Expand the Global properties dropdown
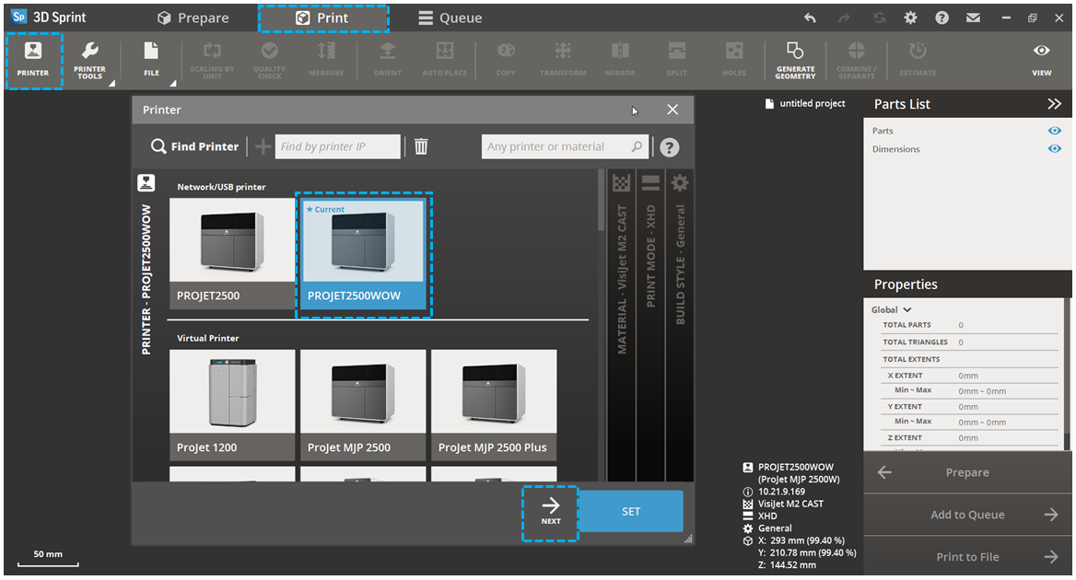Image resolution: width=1076 pixels, height=580 pixels. (892, 310)
